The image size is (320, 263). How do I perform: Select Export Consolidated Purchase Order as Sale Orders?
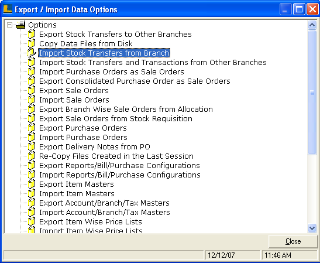click(135, 81)
